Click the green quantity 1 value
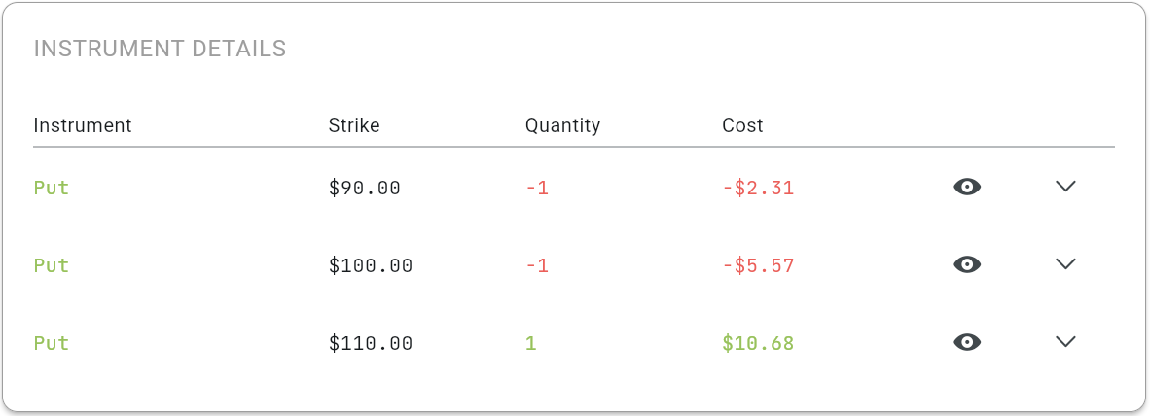 (531, 343)
